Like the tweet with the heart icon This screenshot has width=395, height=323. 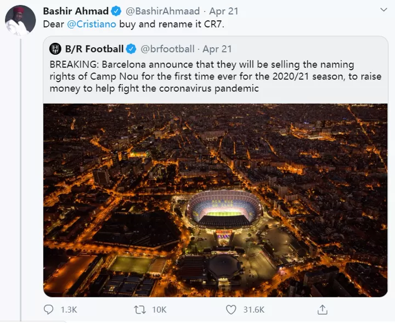(231, 310)
